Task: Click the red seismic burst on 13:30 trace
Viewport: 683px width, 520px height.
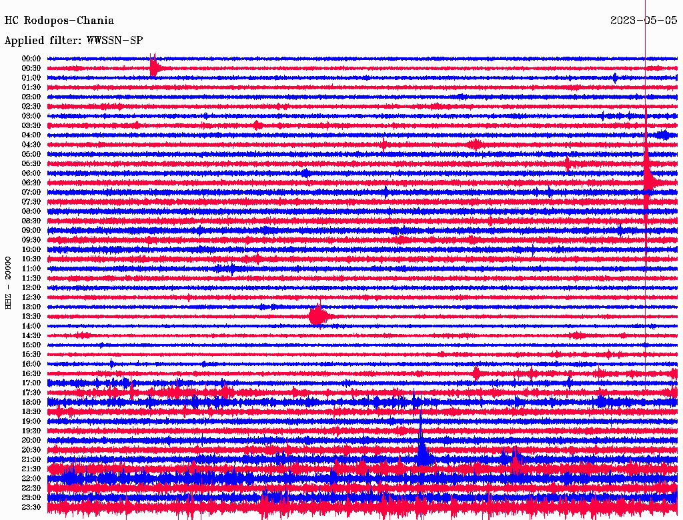Action: [x=318, y=316]
